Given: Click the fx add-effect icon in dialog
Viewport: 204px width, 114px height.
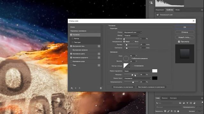Looking at the screenshot, I should [x=72, y=88].
